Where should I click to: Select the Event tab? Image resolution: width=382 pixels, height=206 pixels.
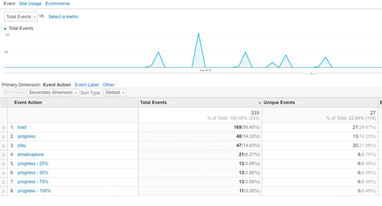coord(9,4)
